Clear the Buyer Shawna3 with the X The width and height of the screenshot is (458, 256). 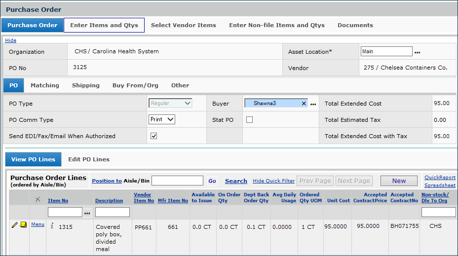tap(304, 104)
